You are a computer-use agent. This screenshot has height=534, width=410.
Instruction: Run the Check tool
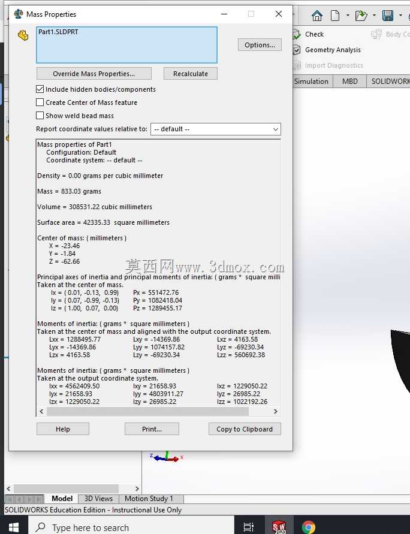(308, 34)
